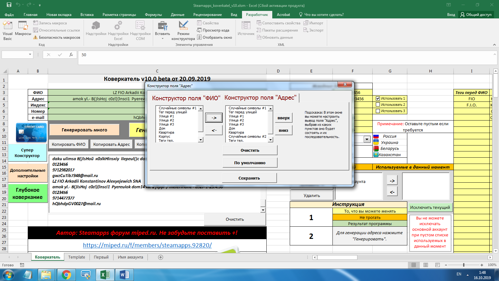The image size is (499, 281).
Task: Open the Customize Quick Access Toolbar dropdown
Action: pos(40,5)
